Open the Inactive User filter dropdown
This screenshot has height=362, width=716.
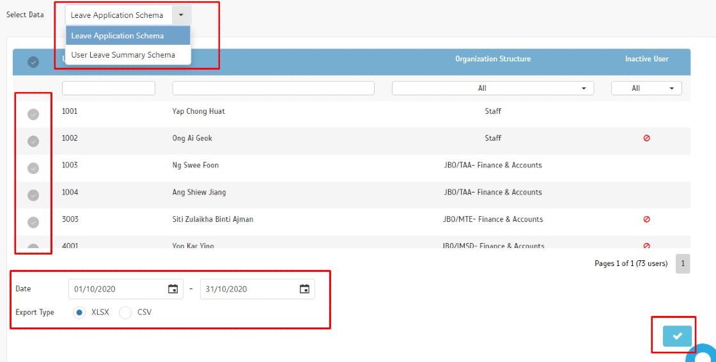[646, 88]
